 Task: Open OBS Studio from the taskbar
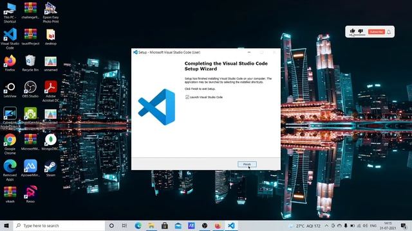(205, 225)
